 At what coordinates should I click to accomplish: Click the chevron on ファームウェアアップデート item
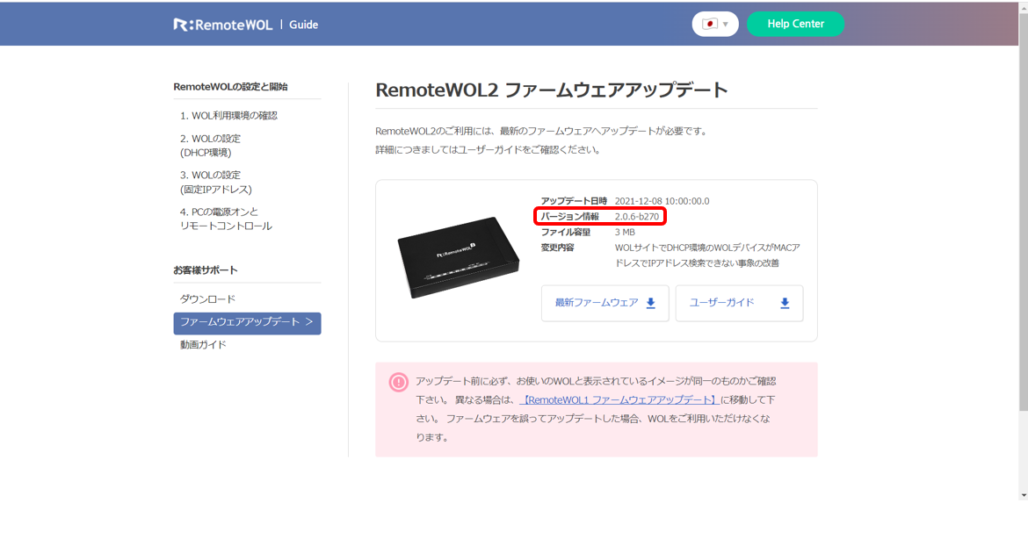pyautogui.click(x=309, y=322)
